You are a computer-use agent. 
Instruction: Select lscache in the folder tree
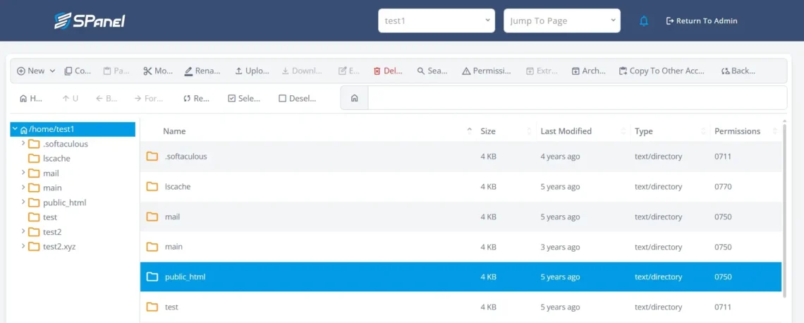click(56, 159)
